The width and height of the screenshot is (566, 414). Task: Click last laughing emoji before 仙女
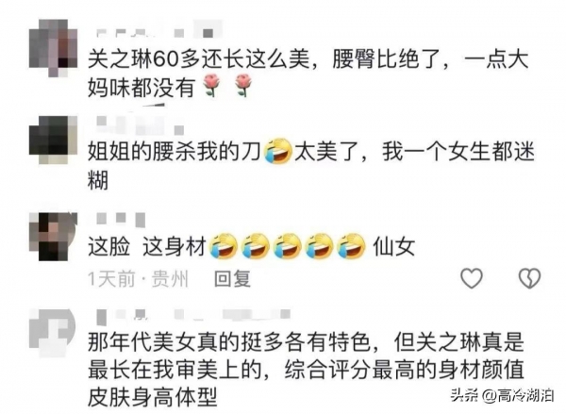coord(351,246)
